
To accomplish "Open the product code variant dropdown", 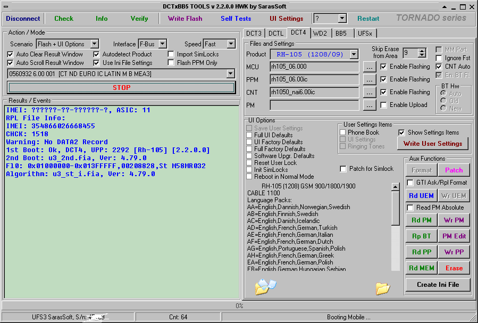I will click(230, 74).
